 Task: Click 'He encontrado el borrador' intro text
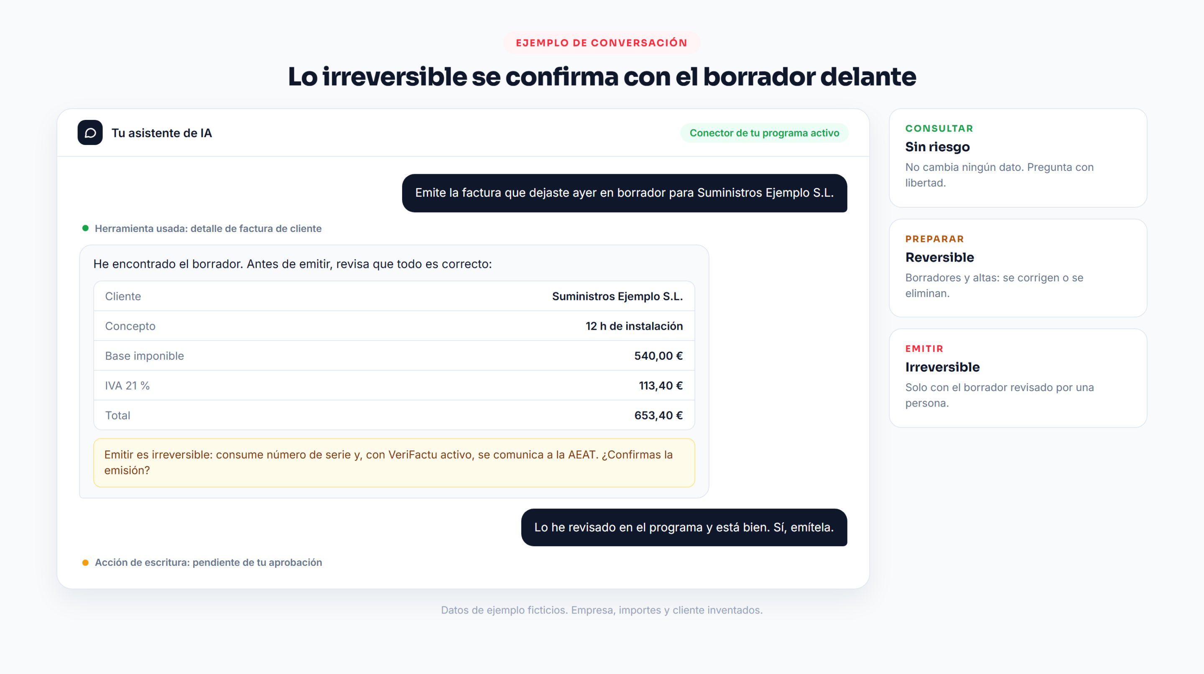coord(293,264)
